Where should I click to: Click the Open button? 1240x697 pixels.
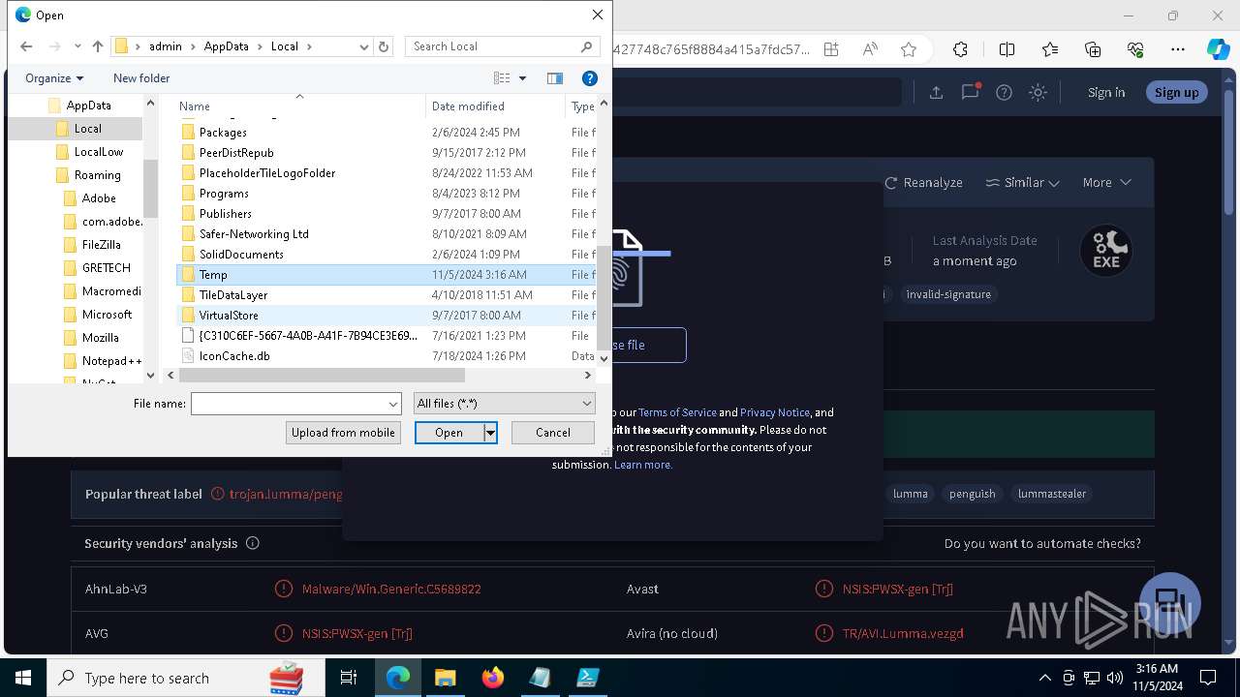point(449,433)
